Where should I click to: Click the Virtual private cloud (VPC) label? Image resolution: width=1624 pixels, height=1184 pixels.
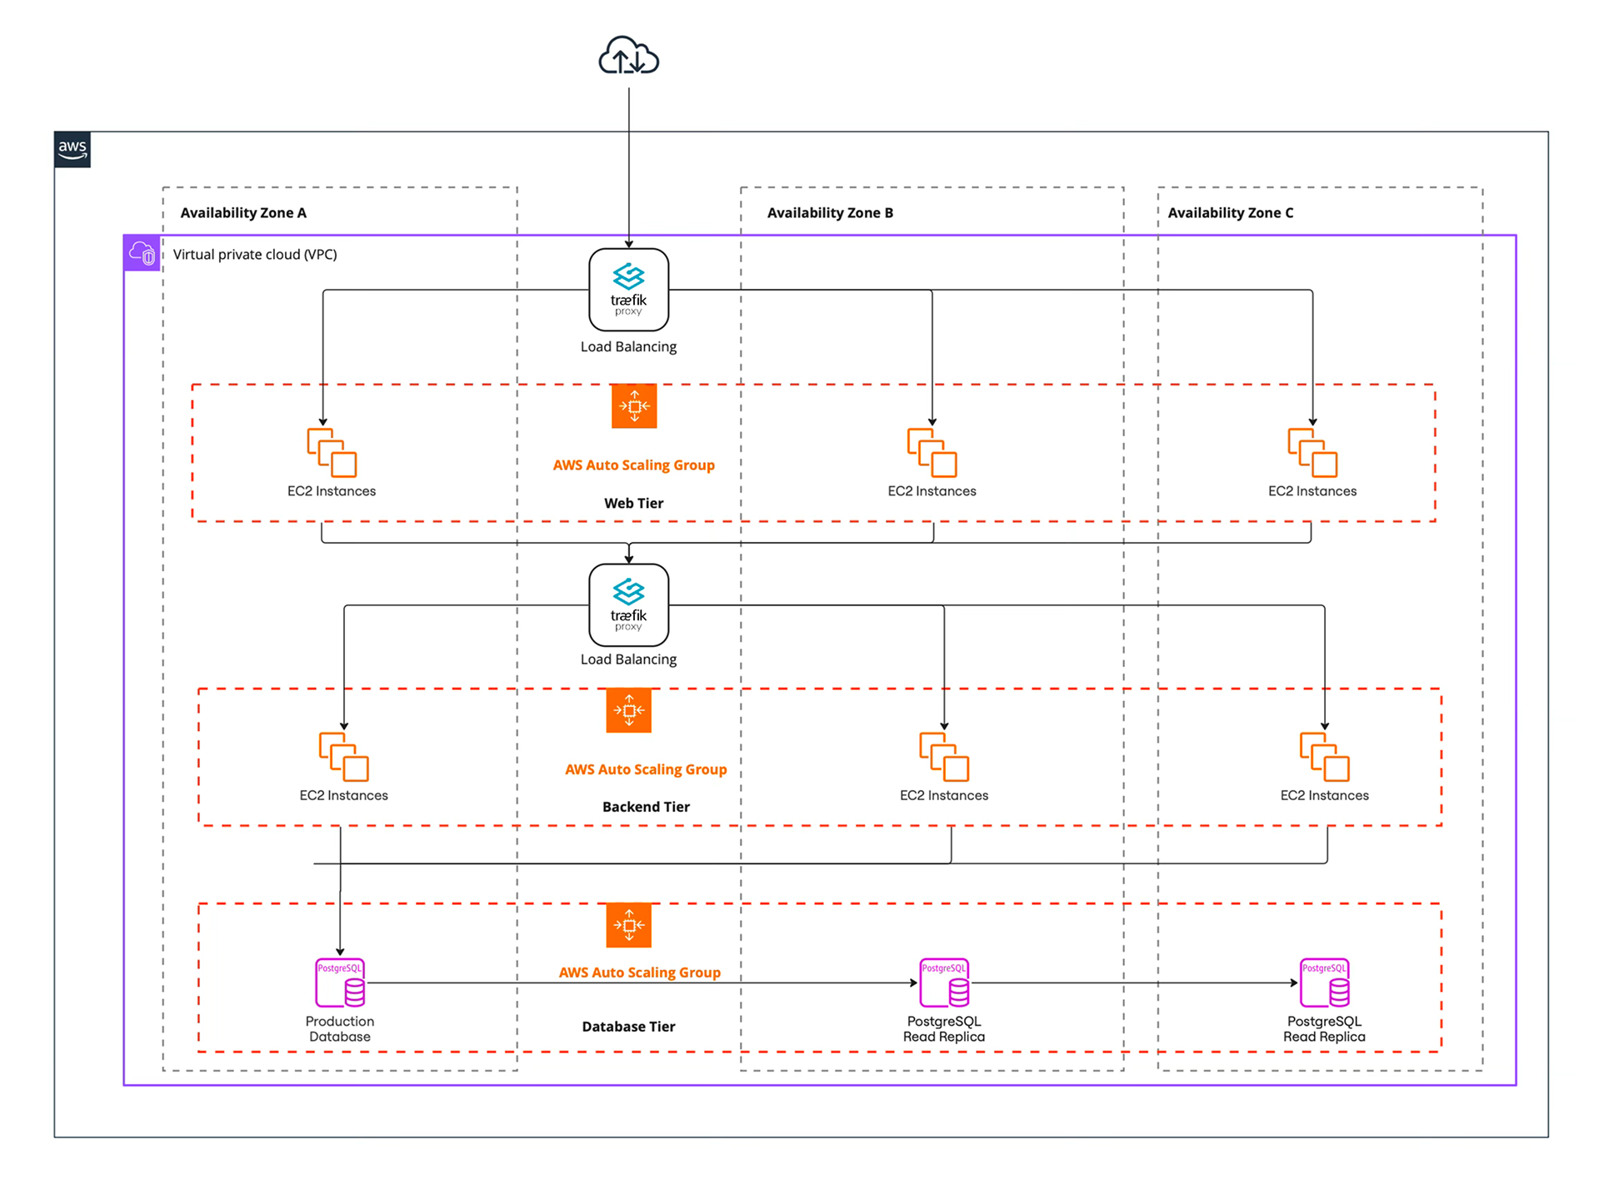[x=255, y=255]
